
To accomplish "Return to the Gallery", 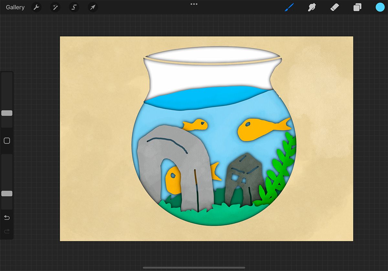I will [x=15, y=7].
